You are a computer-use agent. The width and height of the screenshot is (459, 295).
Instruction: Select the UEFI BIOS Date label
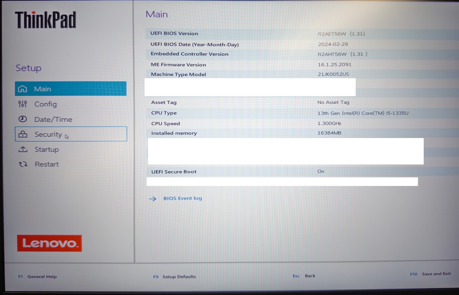coord(195,44)
